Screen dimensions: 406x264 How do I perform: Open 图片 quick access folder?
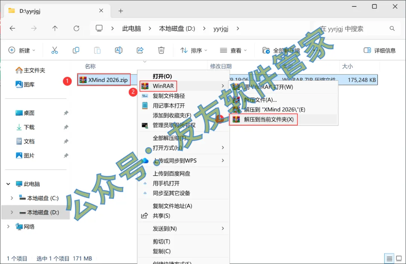tap(25, 156)
